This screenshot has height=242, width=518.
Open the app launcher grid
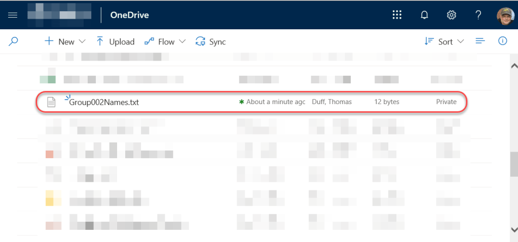tap(396, 15)
